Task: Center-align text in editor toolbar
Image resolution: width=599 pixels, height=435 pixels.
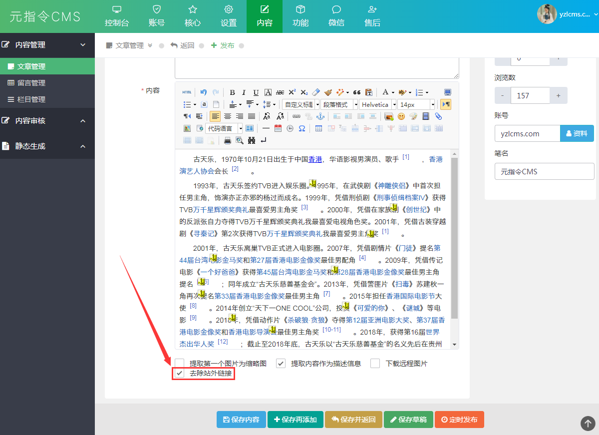Action: (227, 116)
